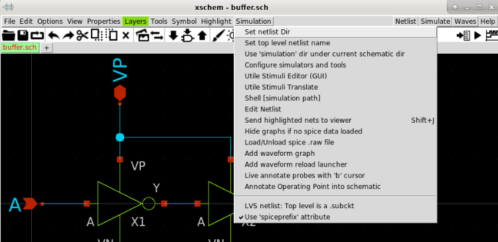Click the Waves button
Screen dimensions: 498x242
tap(465, 21)
